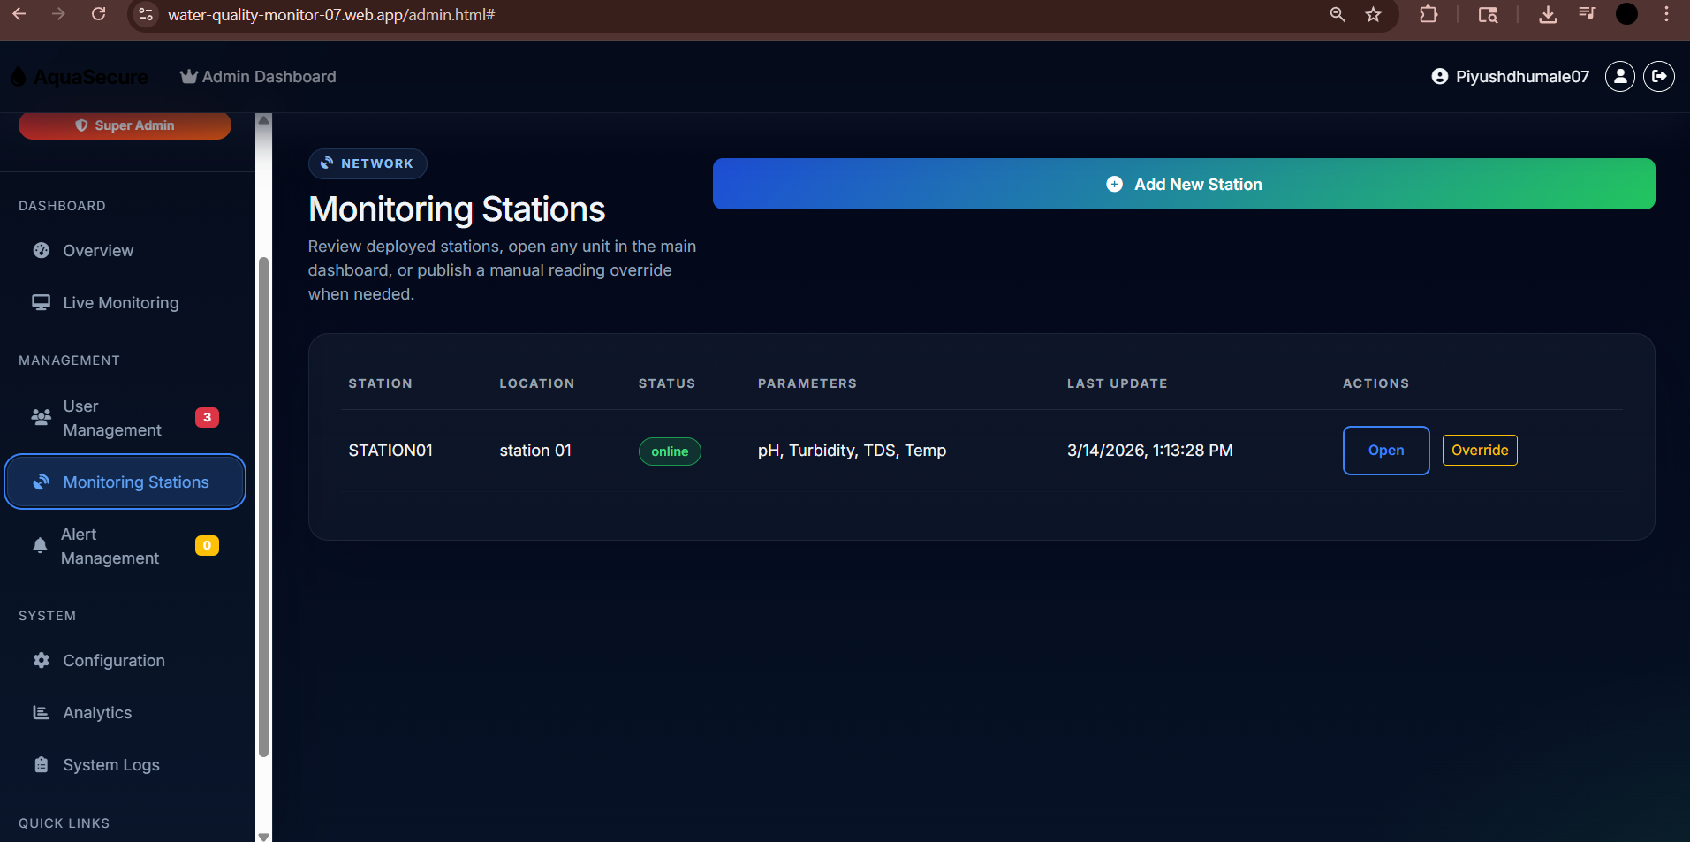
Task: Click the Configuration gear icon
Action: (x=42, y=660)
